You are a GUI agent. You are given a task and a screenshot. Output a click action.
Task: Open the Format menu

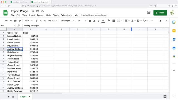point(41,15)
